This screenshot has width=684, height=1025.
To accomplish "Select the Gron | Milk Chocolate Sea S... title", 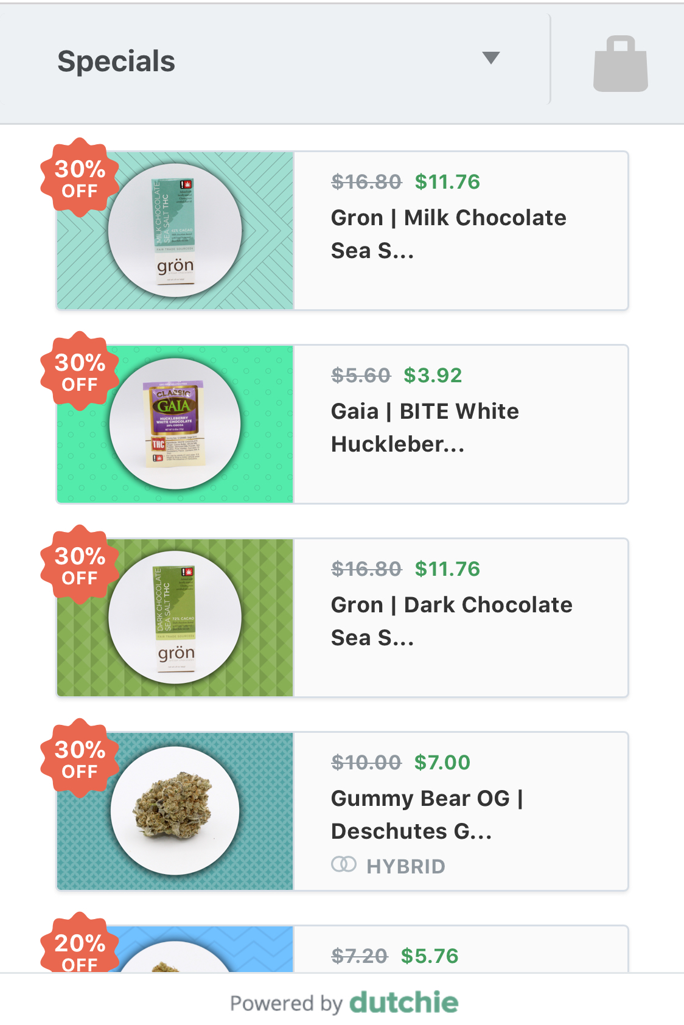I will click(x=448, y=234).
